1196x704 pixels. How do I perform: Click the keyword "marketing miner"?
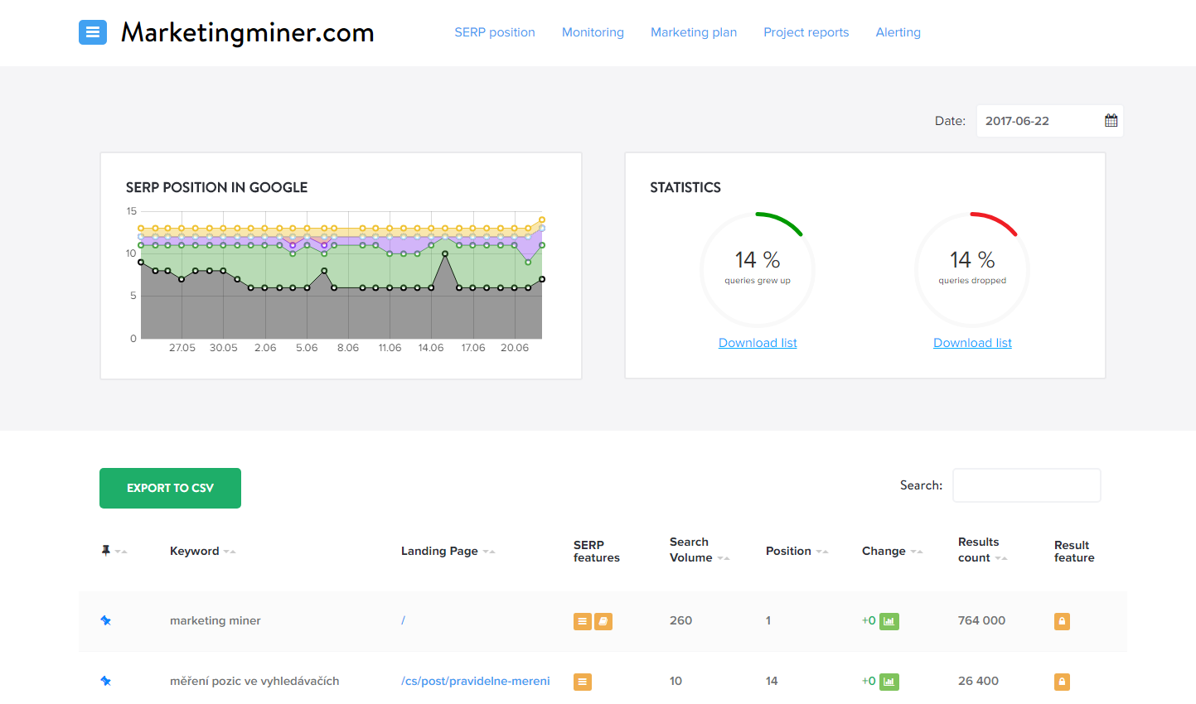point(215,620)
